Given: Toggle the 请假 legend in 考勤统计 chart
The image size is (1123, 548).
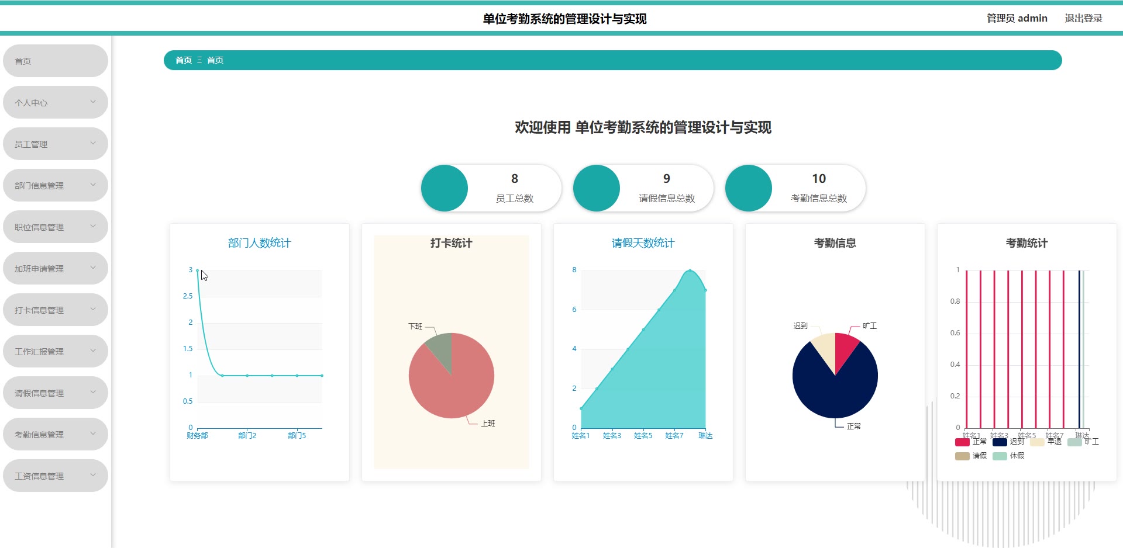Looking at the screenshot, I should tap(970, 456).
